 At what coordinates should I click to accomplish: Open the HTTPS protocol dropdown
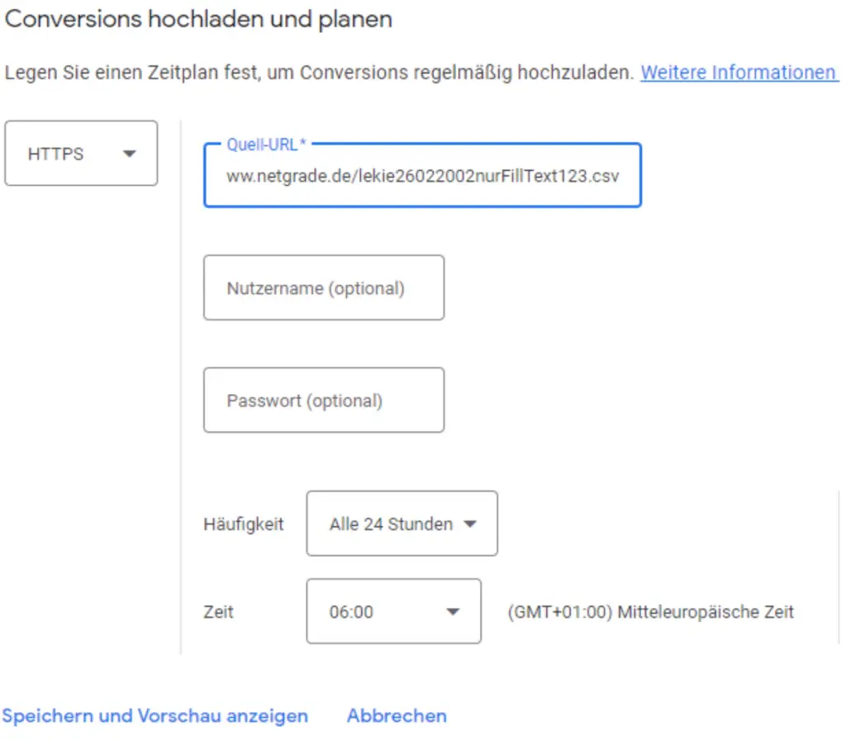click(81, 154)
